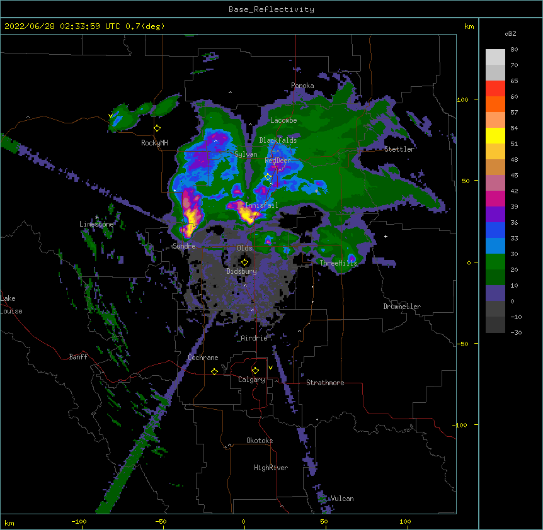Click the Didsbury label

pos(242,271)
